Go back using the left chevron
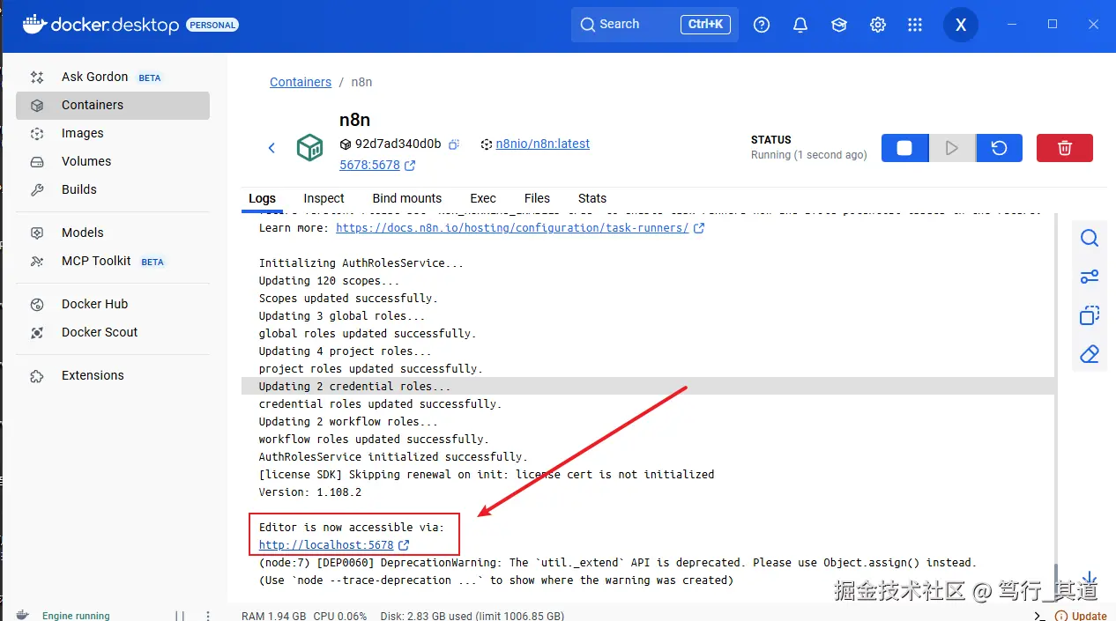Screen dimensions: 1116x621 click(x=272, y=148)
